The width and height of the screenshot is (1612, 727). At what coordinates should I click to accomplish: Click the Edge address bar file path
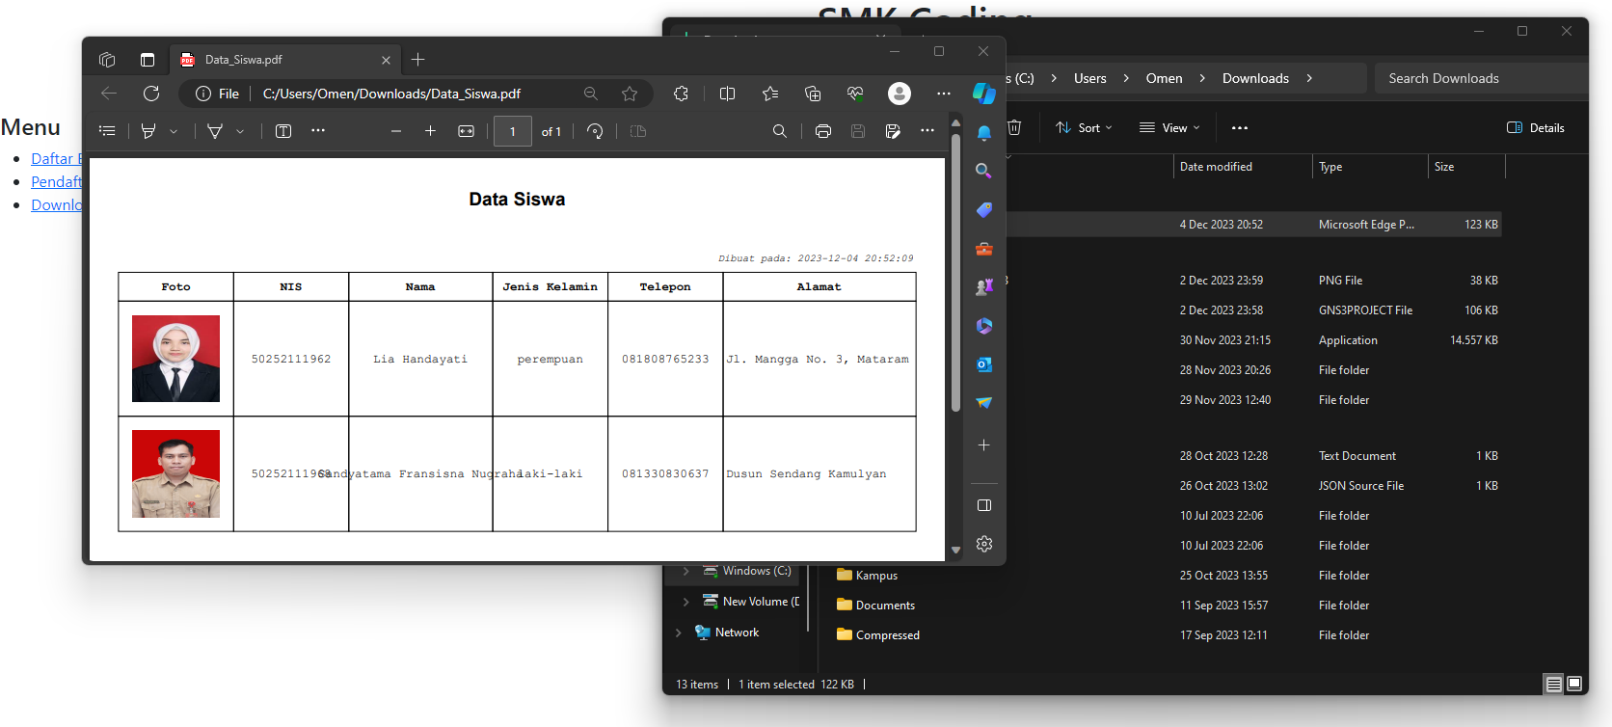tap(391, 94)
